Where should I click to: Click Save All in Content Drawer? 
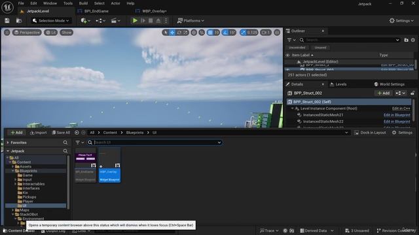(x=61, y=133)
